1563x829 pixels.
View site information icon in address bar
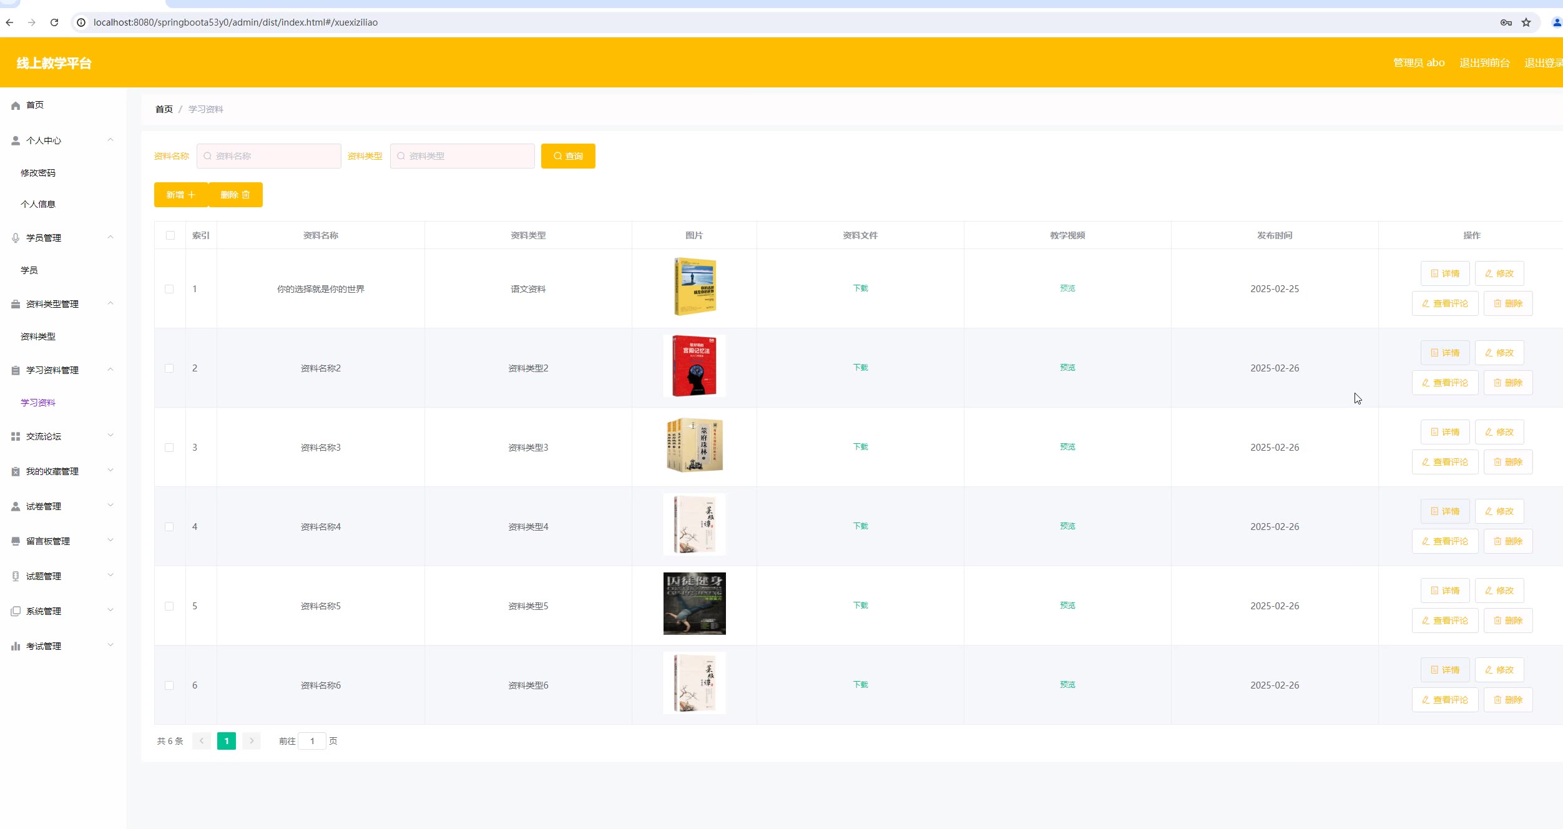(x=81, y=22)
